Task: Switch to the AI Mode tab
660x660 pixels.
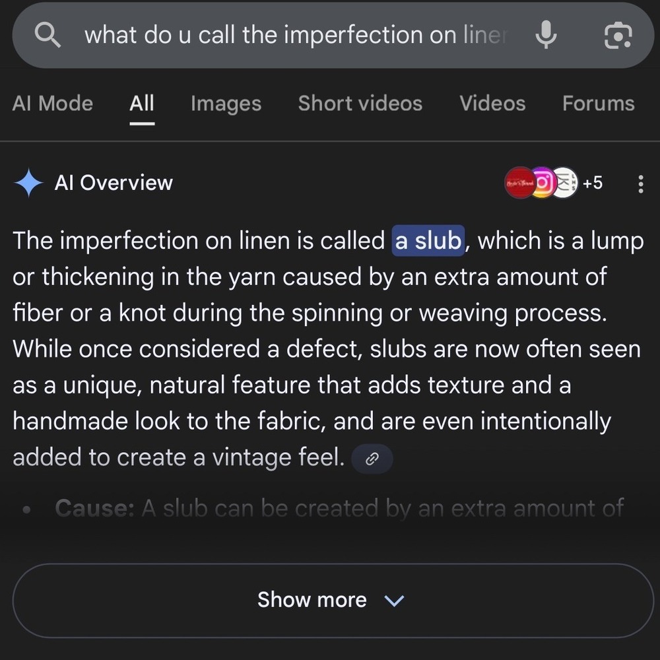Action: [x=53, y=104]
